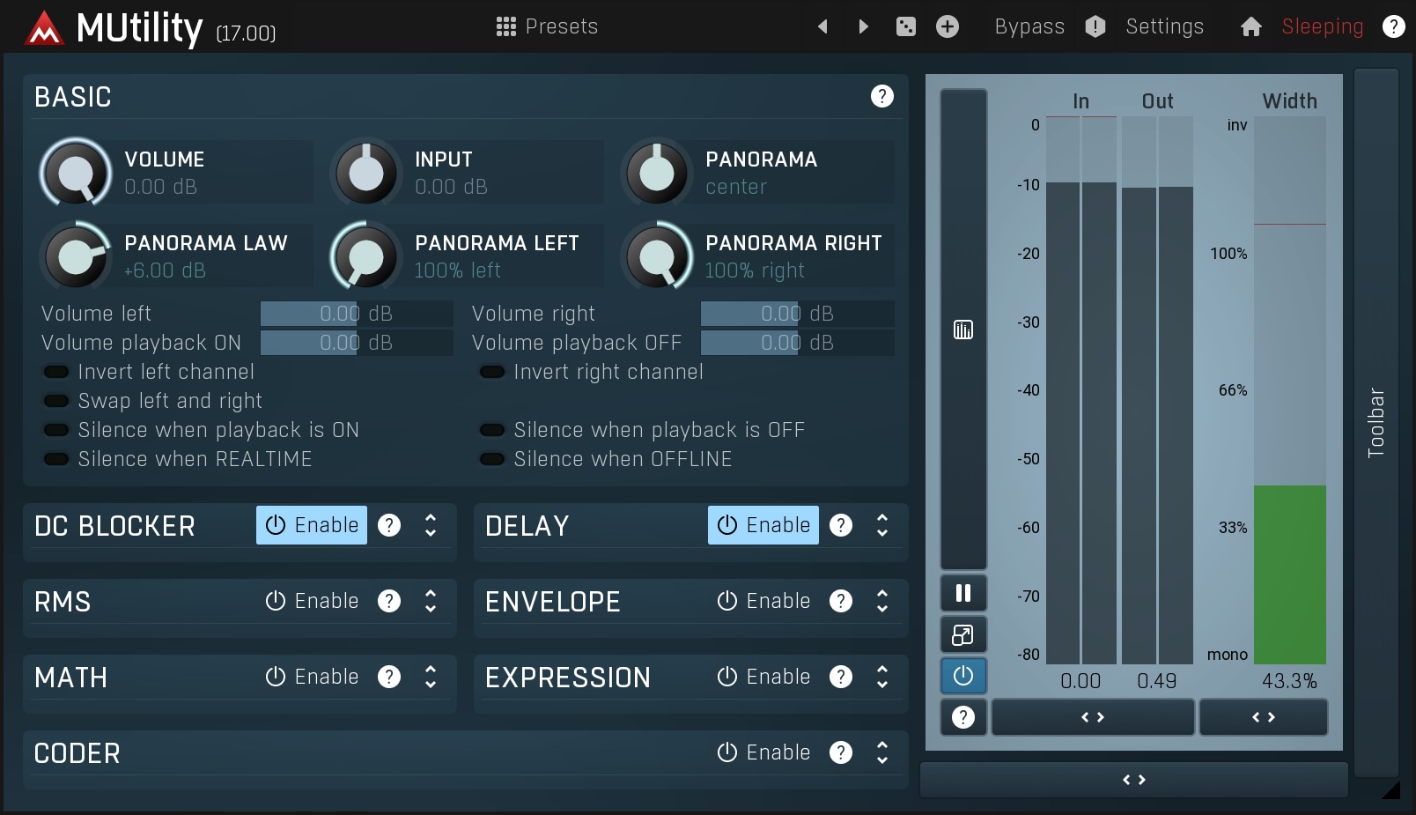Expand the CODER section arrows
The width and height of the screenshot is (1416, 815).
tap(882, 752)
